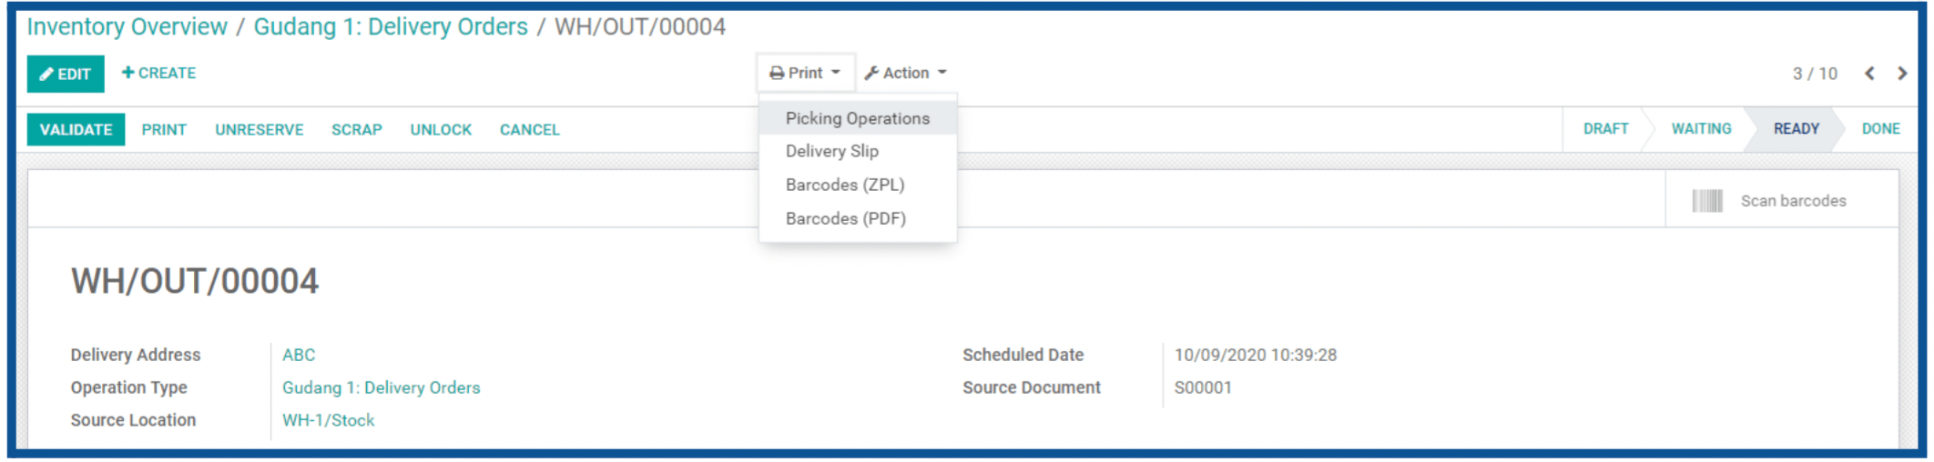Go to the previous record arrow
This screenshot has width=1934, height=462.
click(1869, 74)
